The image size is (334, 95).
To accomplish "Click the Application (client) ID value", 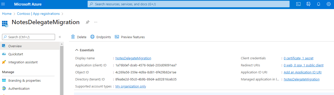I will pos(146,65).
